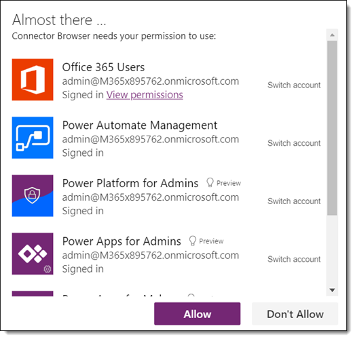The height and width of the screenshot is (339, 355).
Task: Click the Power Platform for Admins shield icon
Action: click(x=33, y=196)
